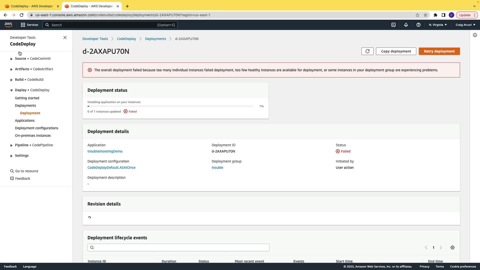The width and height of the screenshot is (480, 270).
Task: Close the Developer Tools side navigation
Action: click(65, 37)
